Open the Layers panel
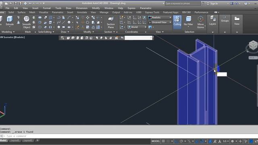258x145 pixels. (x=212, y=21)
